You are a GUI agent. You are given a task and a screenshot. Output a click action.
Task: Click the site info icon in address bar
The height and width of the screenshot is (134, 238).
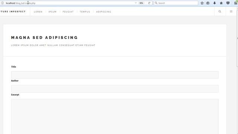(x=3, y=3)
